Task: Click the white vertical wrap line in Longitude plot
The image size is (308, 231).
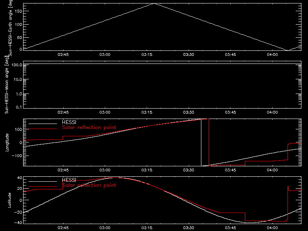Action: click(201, 142)
